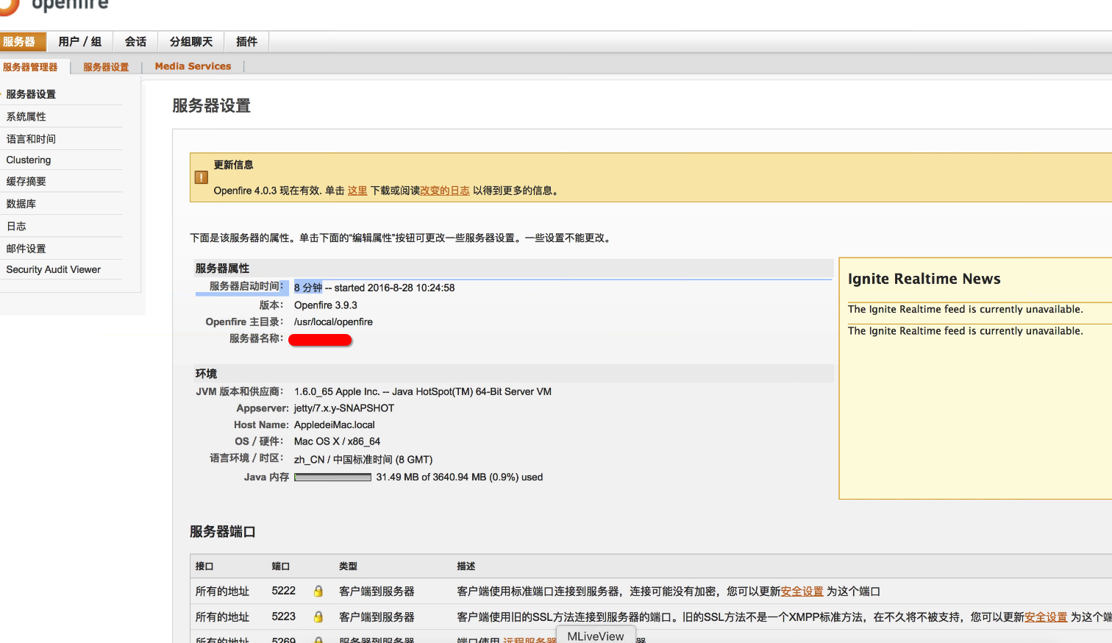Click the 接口 column header

(204, 566)
